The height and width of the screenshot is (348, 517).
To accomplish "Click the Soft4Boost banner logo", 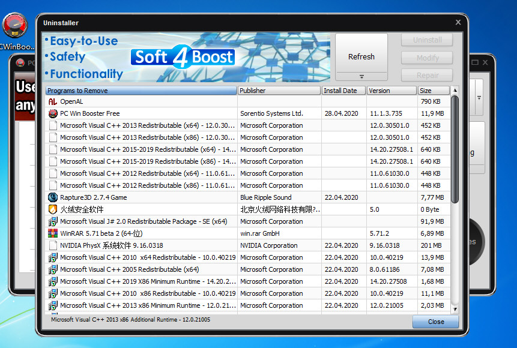I will point(183,57).
